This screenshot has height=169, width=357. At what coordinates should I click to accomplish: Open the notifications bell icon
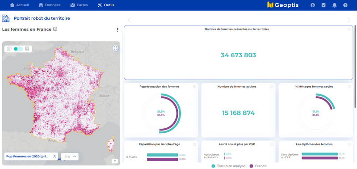[x=335, y=5]
